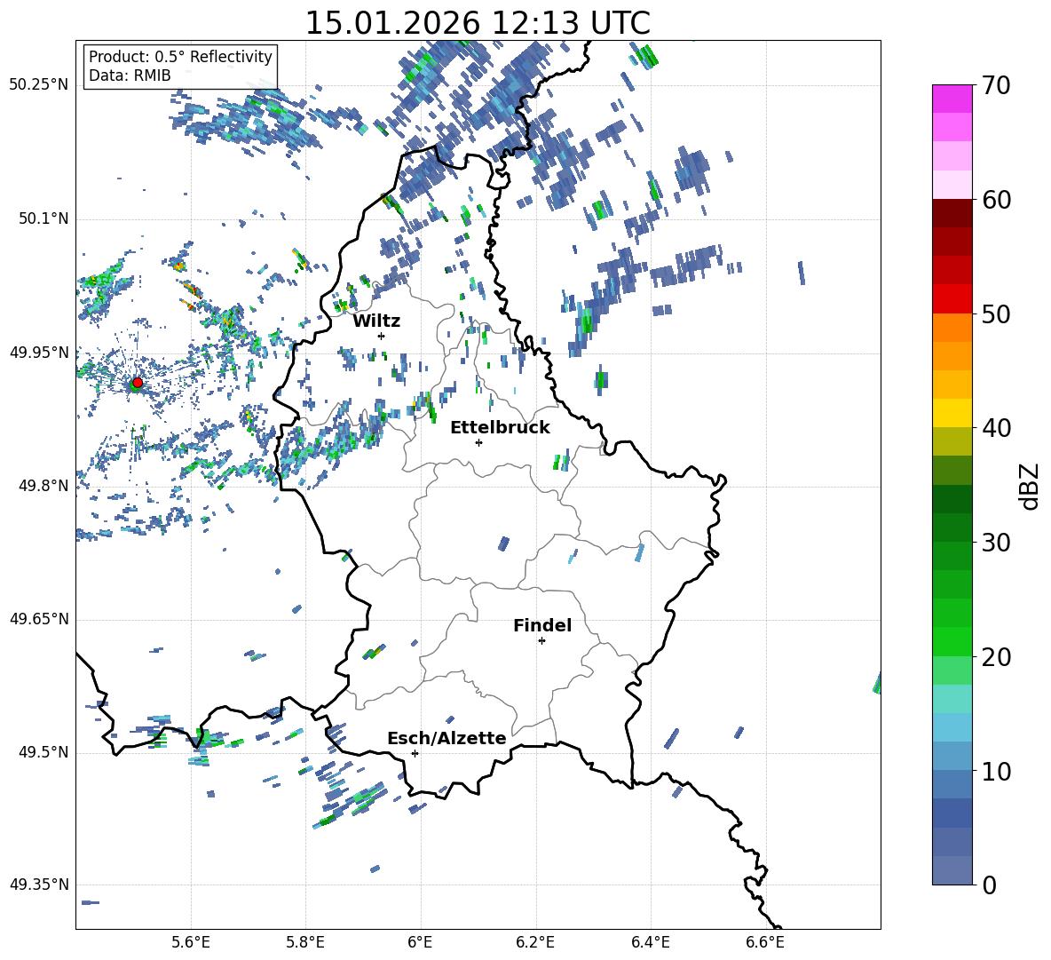Click the 5.8°E longitude label
1051x960 pixels.
[305, 942]
